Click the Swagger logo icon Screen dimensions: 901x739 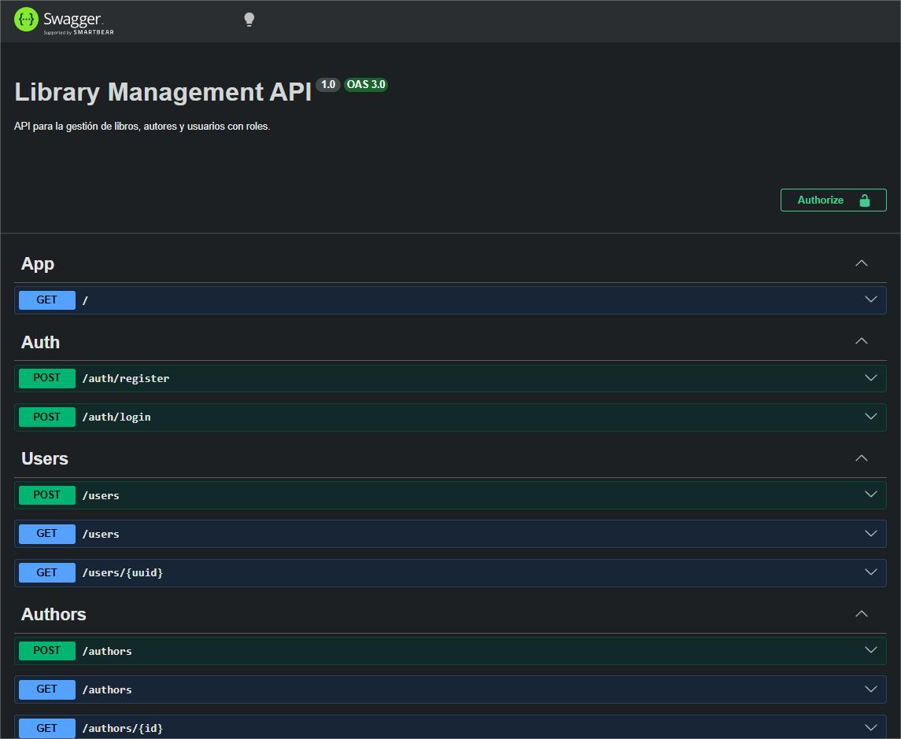26,20
